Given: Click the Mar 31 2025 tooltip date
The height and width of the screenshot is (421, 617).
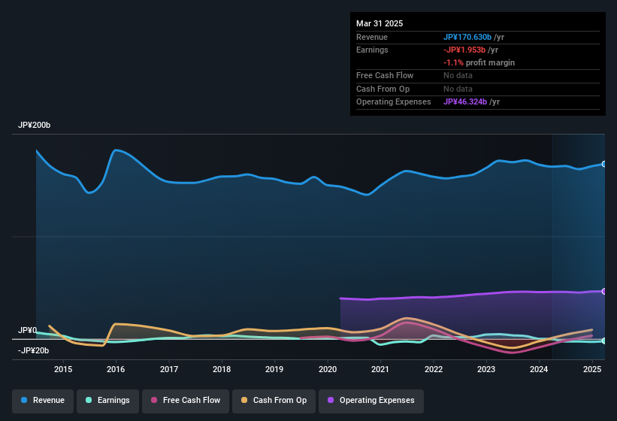Looking at the screenshot, I should [x=380, y=23].
